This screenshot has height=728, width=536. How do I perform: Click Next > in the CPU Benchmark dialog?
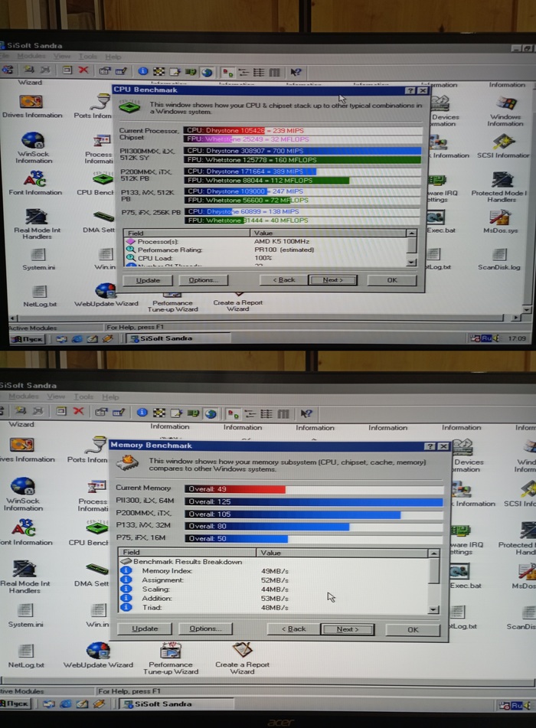point(332,280)
